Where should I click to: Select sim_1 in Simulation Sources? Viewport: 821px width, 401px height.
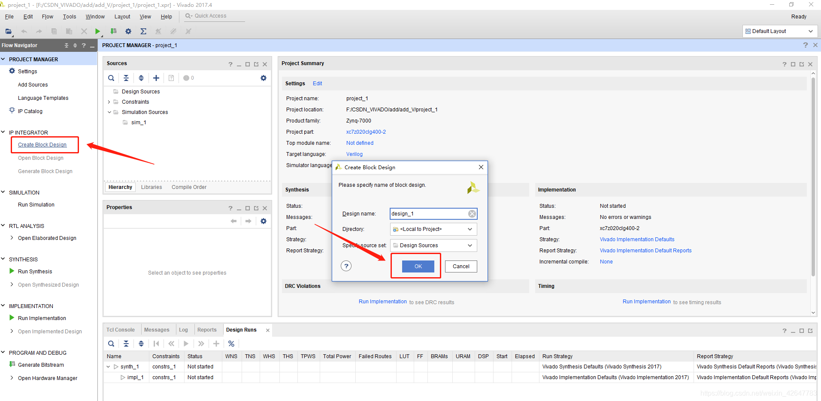coord(139,123)
